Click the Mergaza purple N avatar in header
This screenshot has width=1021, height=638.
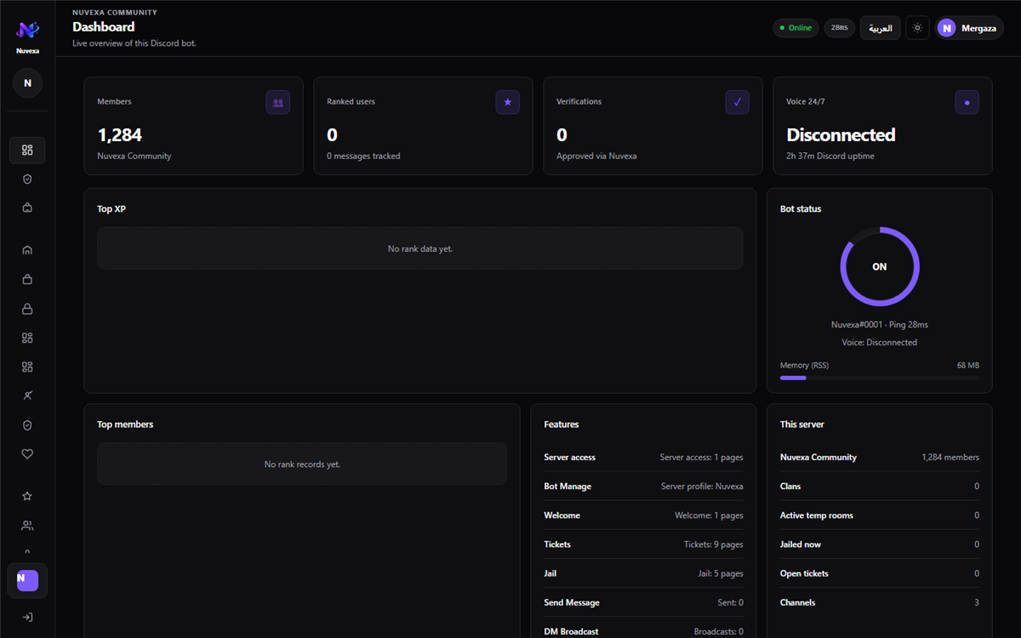pyautogui.click(x=946, y=28)
